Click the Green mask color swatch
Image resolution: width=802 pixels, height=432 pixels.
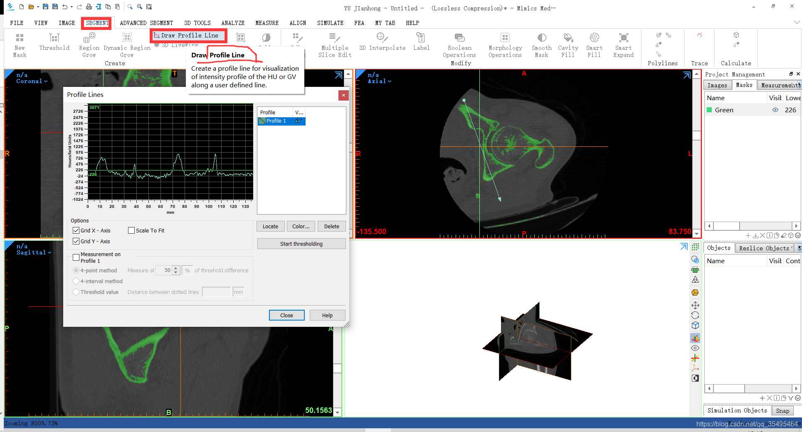pyautogui.click(x=709, y=110)
